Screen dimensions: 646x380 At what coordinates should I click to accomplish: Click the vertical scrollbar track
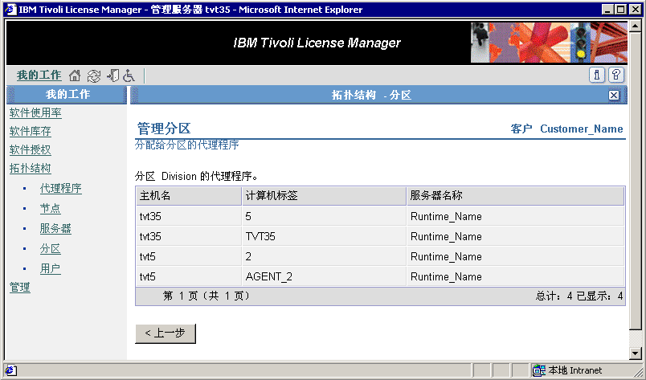636,338
